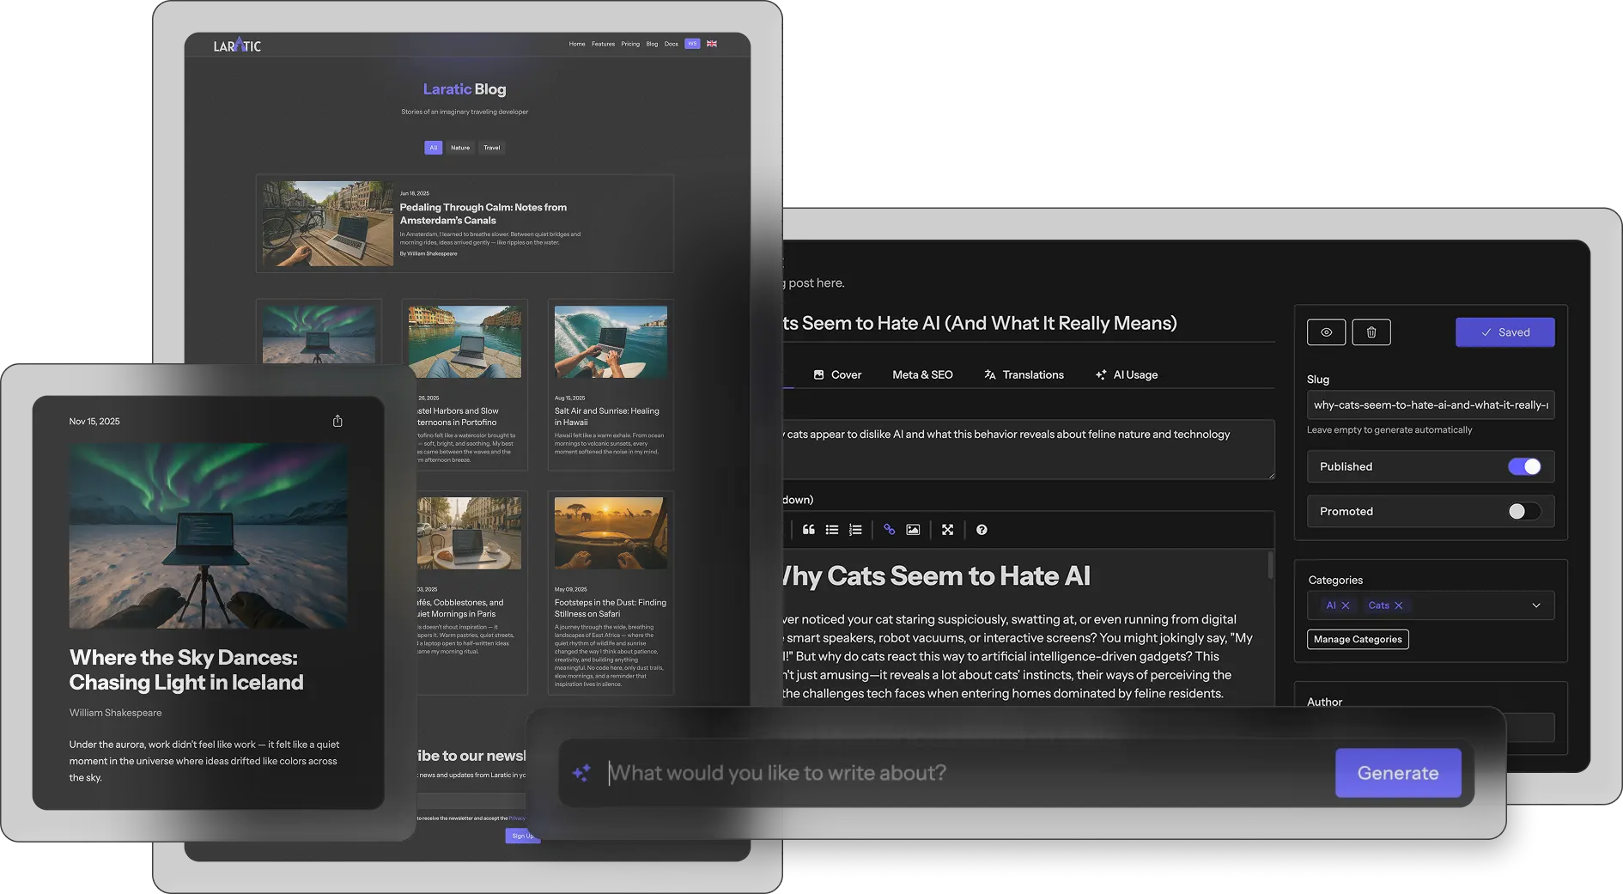The image size is (1623, 894).
Task: Insert bulleted list from editor toolbar
Action: coord(832,530)
